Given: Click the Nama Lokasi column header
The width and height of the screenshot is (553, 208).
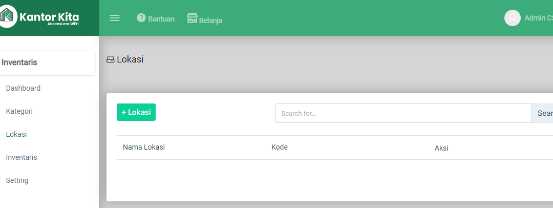Looking at the screenshot, I should coord(144,147).
